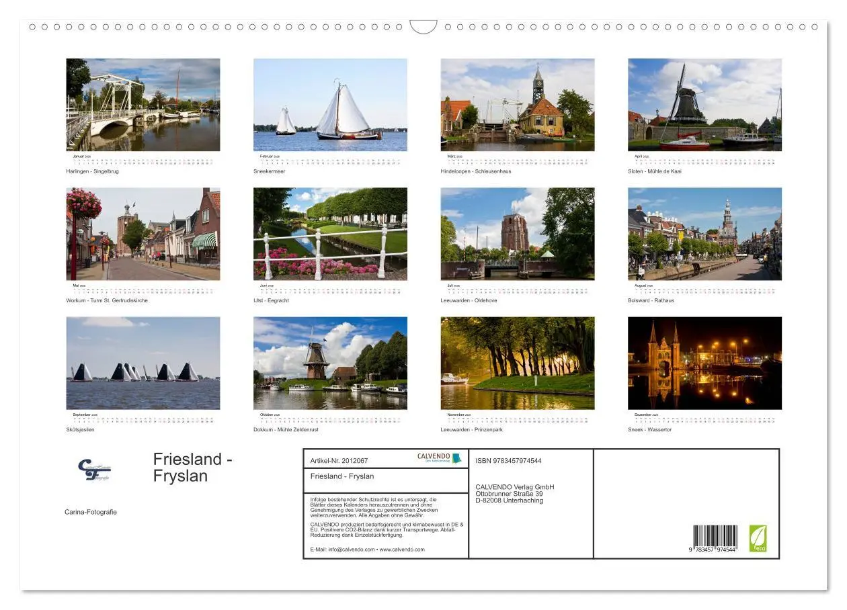Open the August calendar strip
This screenshot has height=610, width=847.
click(702, 289)
